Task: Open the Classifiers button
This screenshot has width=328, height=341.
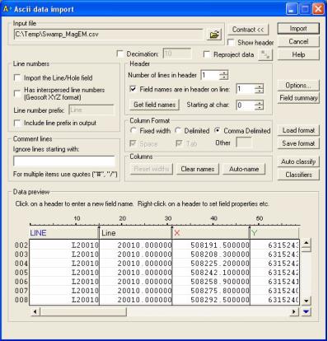Action: (x=298, y=175)
